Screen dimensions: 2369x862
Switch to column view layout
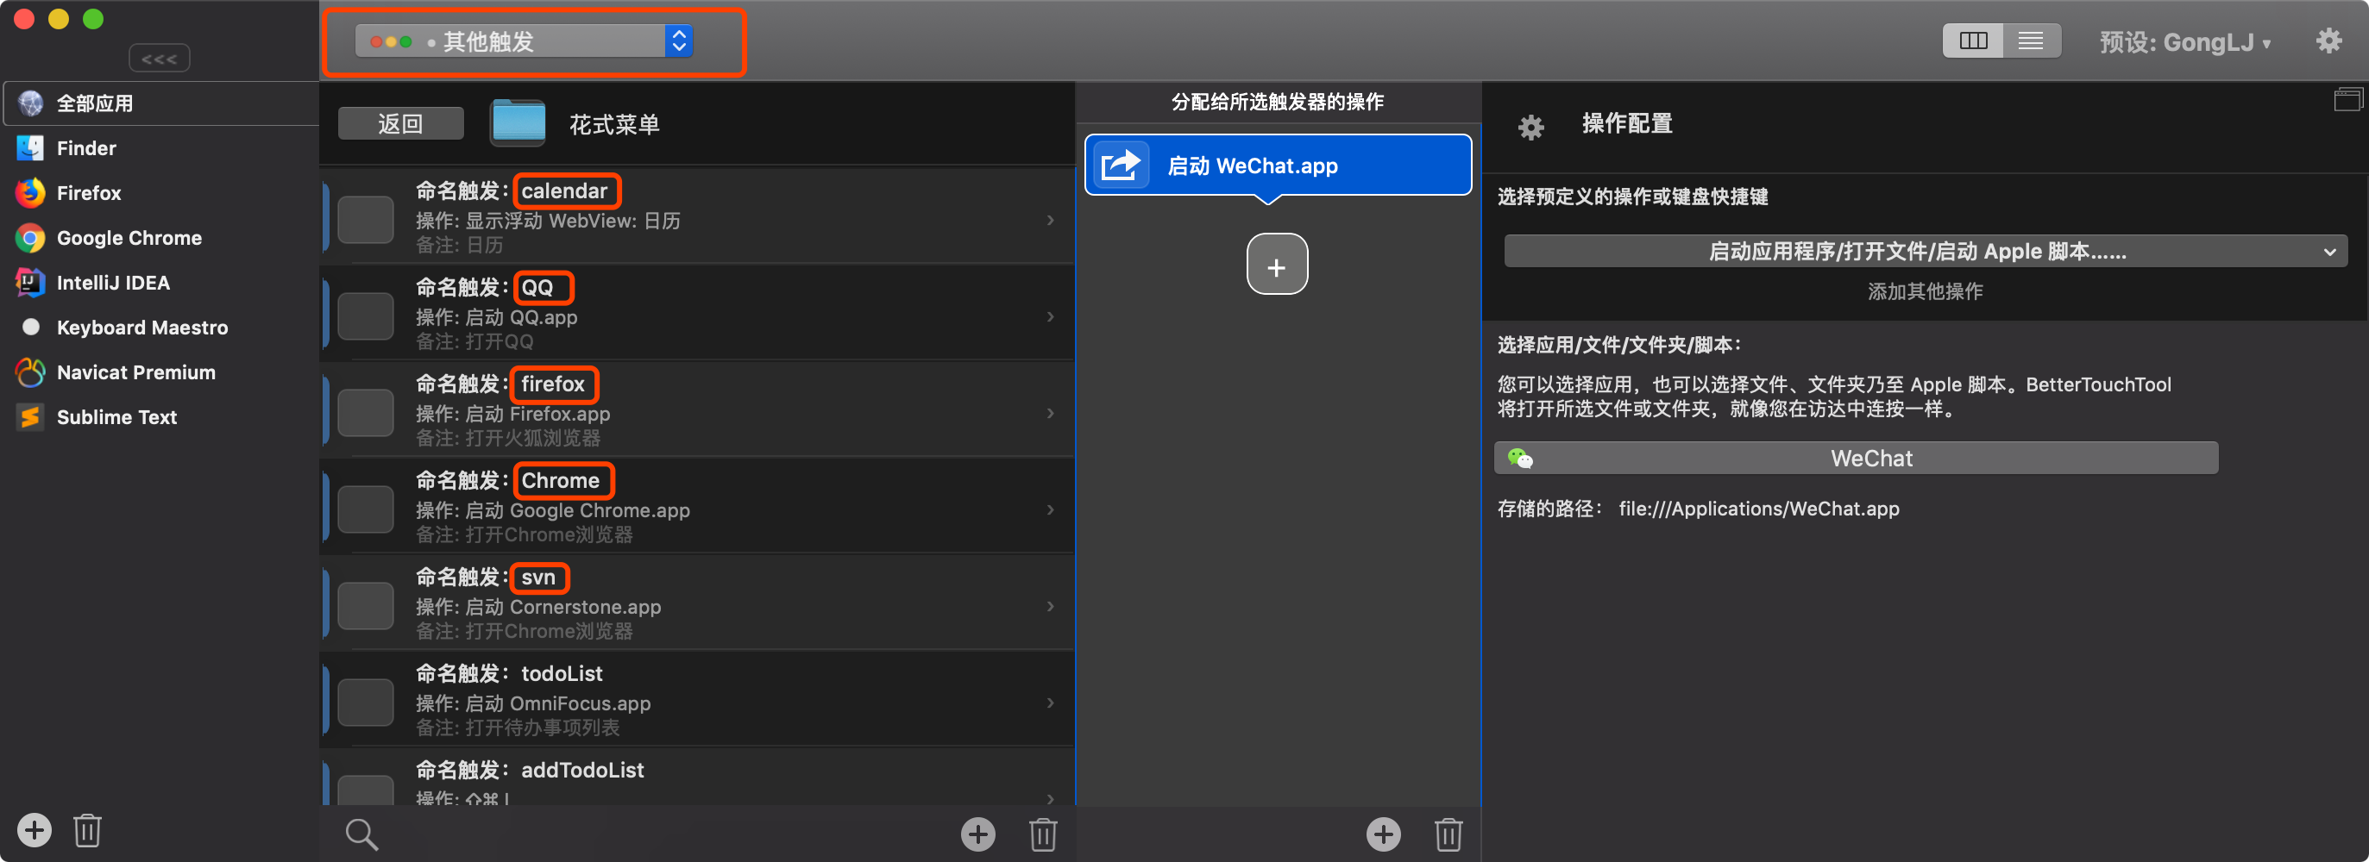pyautogui.click(x=1973, y=41)
